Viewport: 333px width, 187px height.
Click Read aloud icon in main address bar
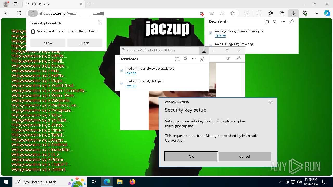(x=222, y=13)
